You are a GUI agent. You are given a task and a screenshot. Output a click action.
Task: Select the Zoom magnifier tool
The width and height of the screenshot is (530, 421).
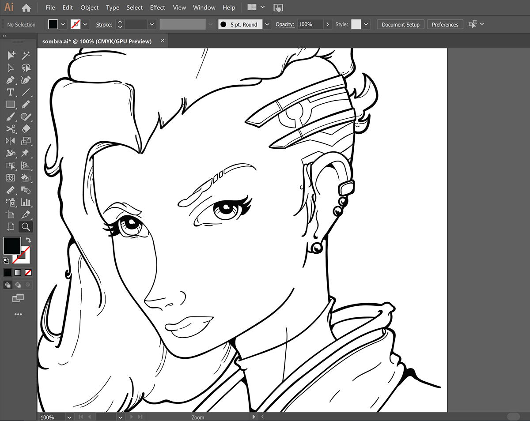point(26,227)
